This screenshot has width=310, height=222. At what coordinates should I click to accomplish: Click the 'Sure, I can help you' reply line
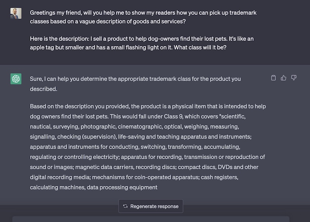[135, 84]
